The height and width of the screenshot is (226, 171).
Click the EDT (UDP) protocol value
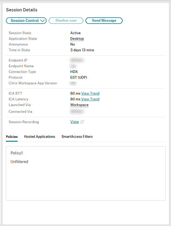(78, 78)
